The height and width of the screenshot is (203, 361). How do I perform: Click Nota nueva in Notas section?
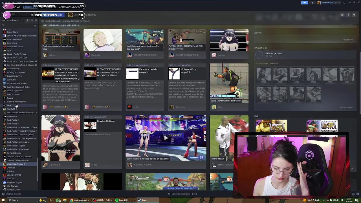point(348,40)
